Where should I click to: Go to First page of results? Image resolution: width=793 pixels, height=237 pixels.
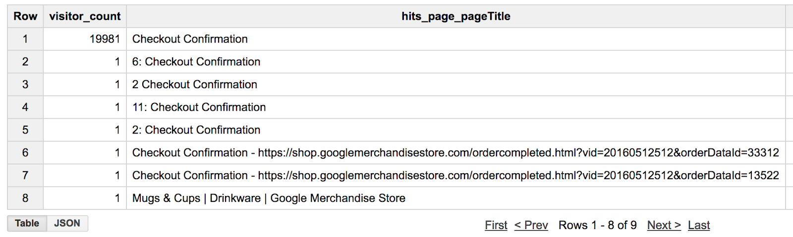point(496,225)
